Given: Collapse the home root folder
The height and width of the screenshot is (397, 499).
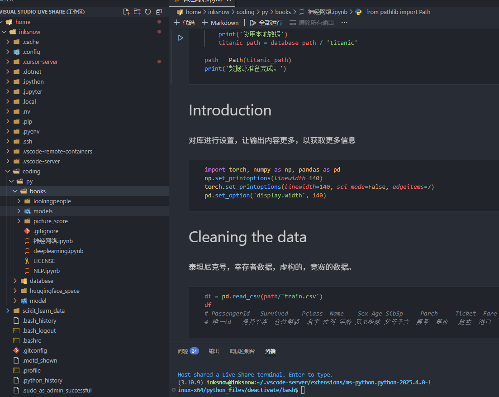Looking at the screenshot, I should (x=2, y=22).
